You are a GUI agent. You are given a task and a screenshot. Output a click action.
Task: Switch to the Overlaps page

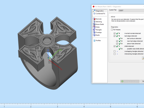pos(99,32)
